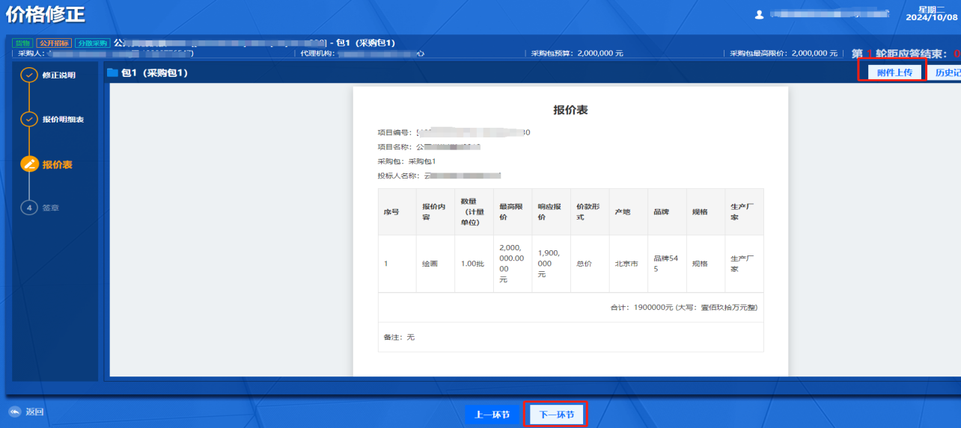Click the checkmark step icon for 报价明细表

coord(29,120)
